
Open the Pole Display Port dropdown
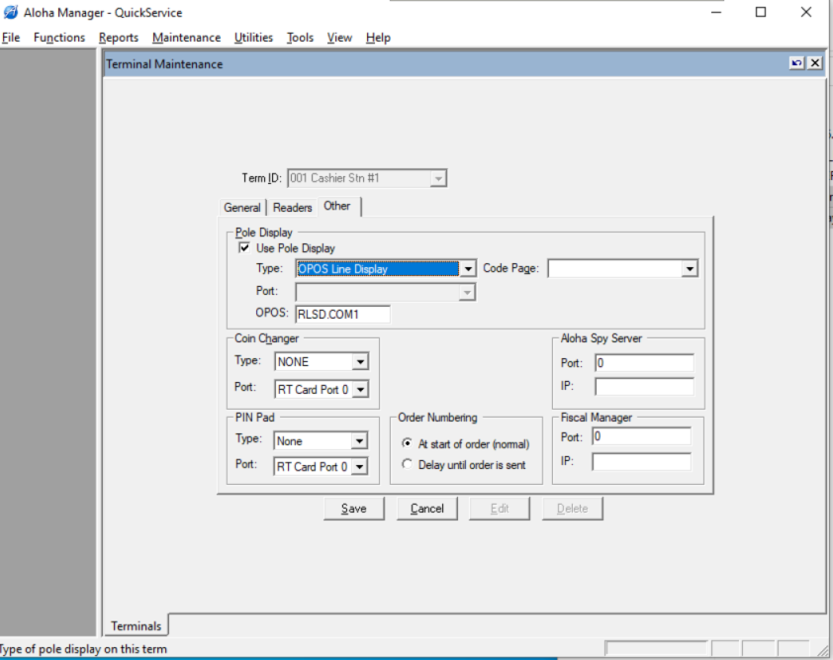466,292
